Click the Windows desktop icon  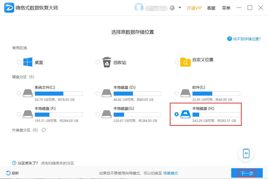(x=28, y=62)
